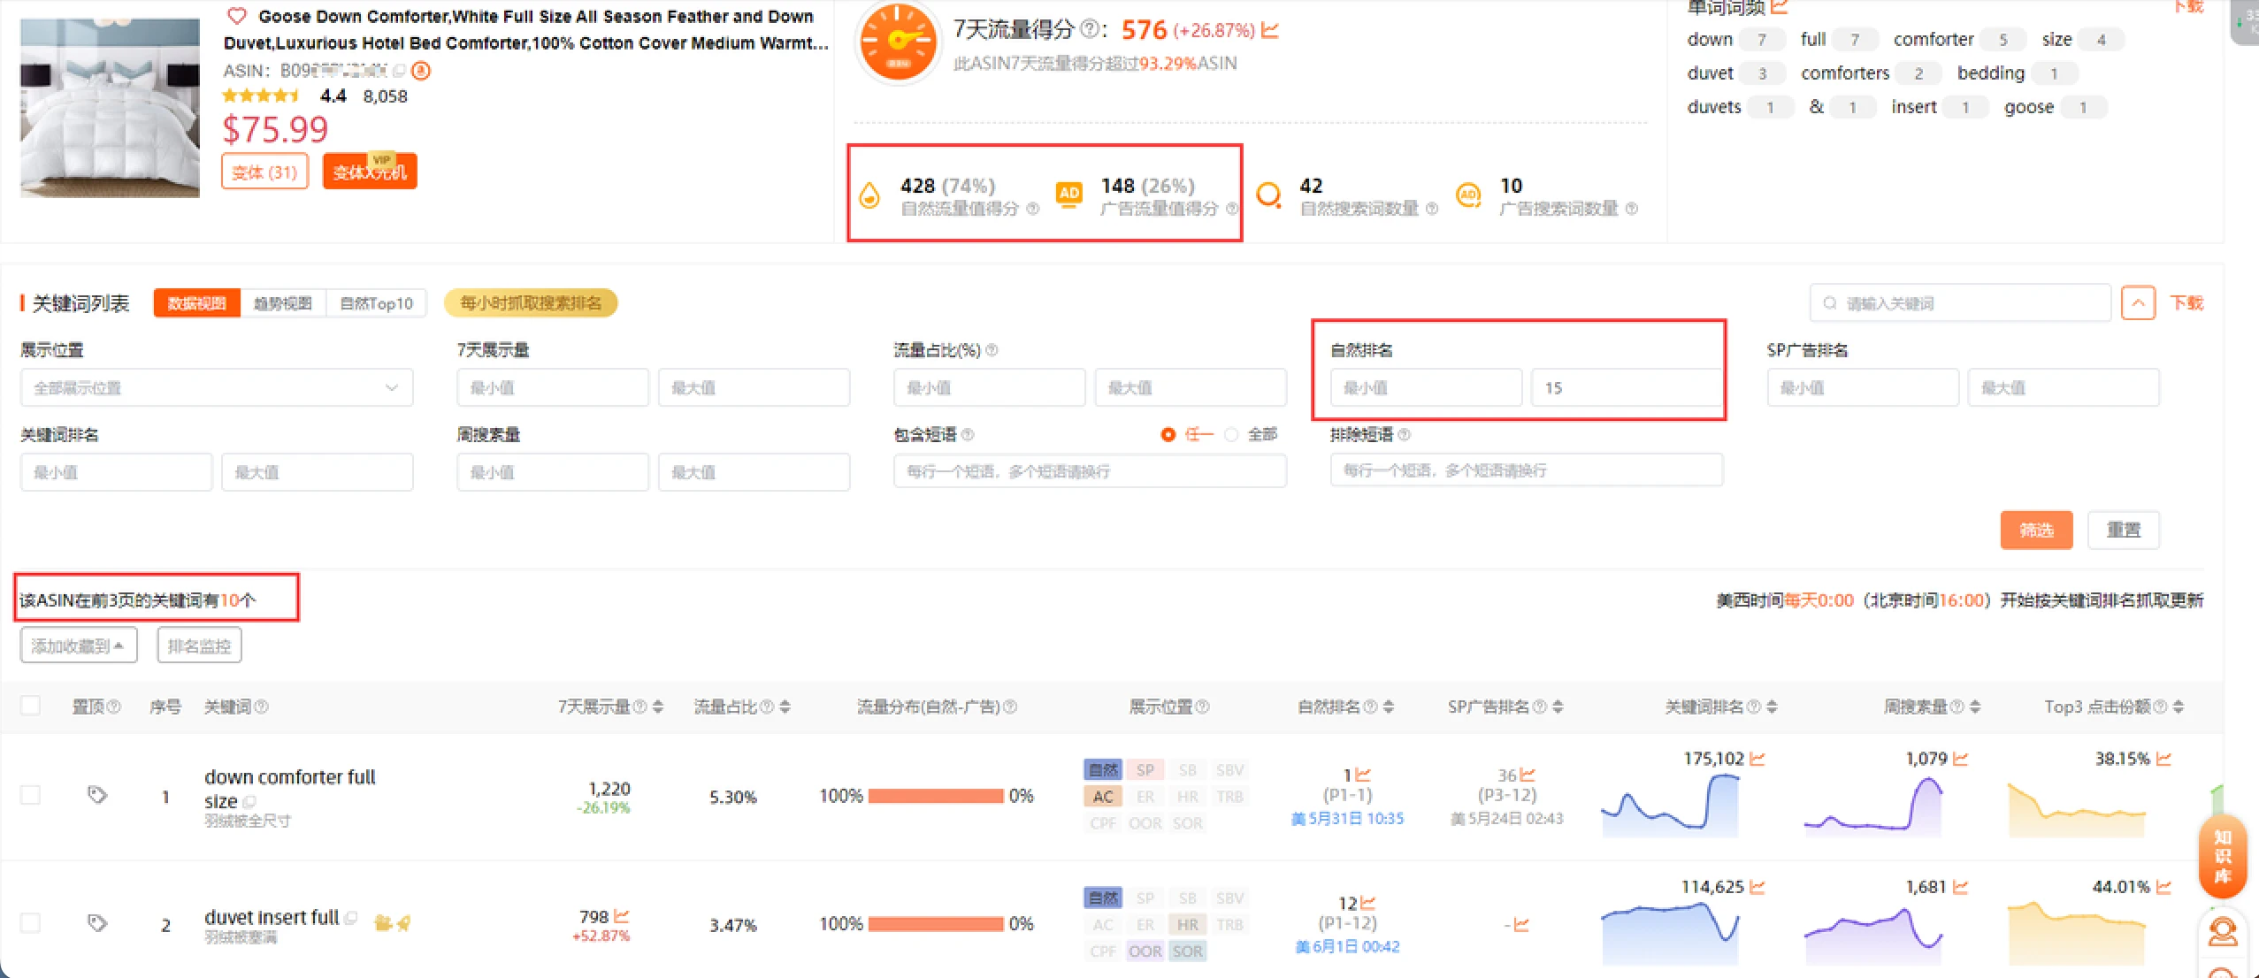The height and width of the screenshot is (978, 2259).
Task: Click the VIP 变体 orange button
Action: pos(370,172)
